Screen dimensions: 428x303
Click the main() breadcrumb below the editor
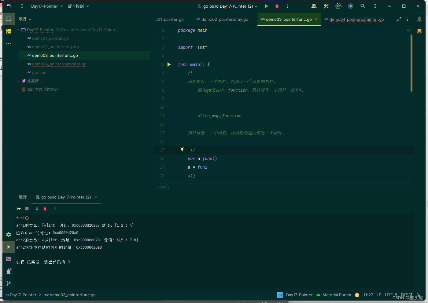(x=163, y=187)
